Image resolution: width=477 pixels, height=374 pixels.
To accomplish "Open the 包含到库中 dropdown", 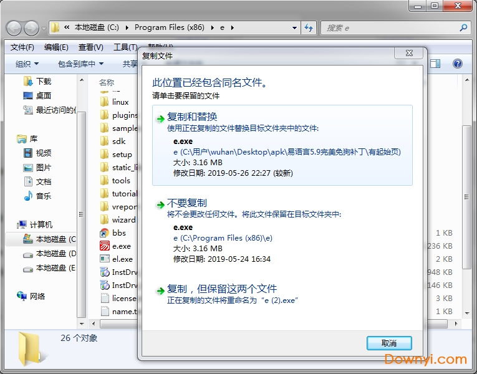I will [x=80, y=64].
